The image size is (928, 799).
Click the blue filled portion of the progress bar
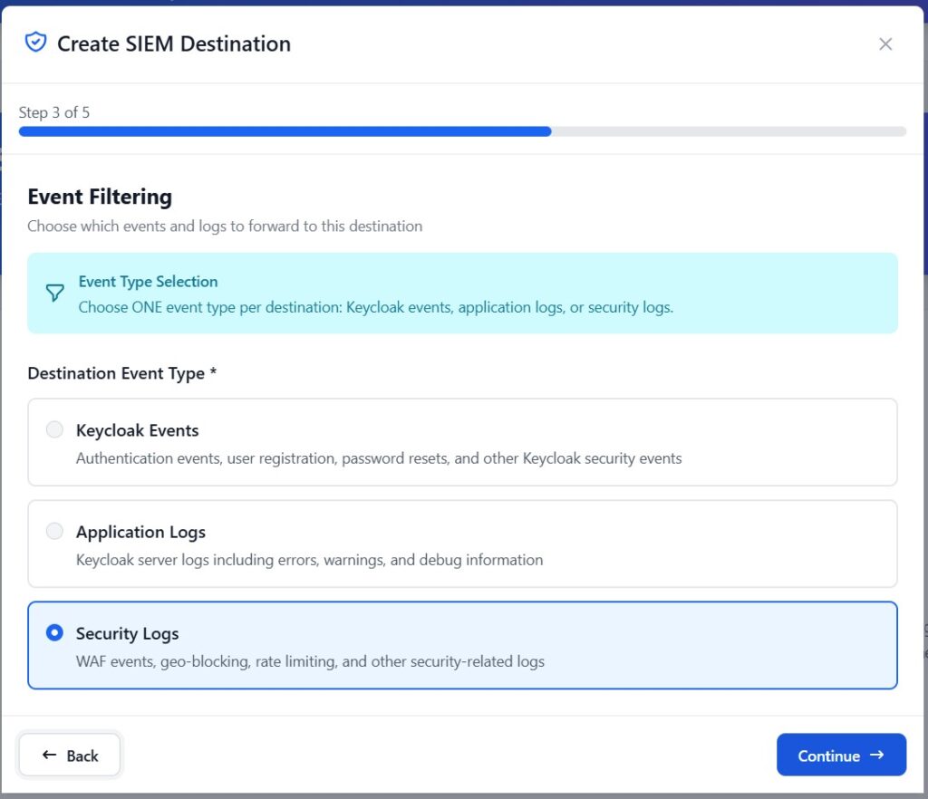point(285,131)
